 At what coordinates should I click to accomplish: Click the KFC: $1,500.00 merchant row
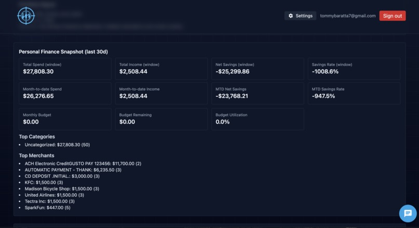pyautogui.click(x=44, y=183)
